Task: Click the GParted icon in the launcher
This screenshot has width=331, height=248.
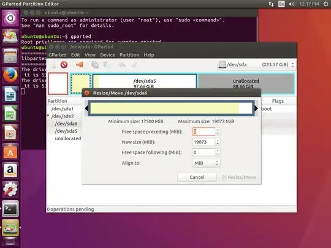Action: (x=10, y=227)
